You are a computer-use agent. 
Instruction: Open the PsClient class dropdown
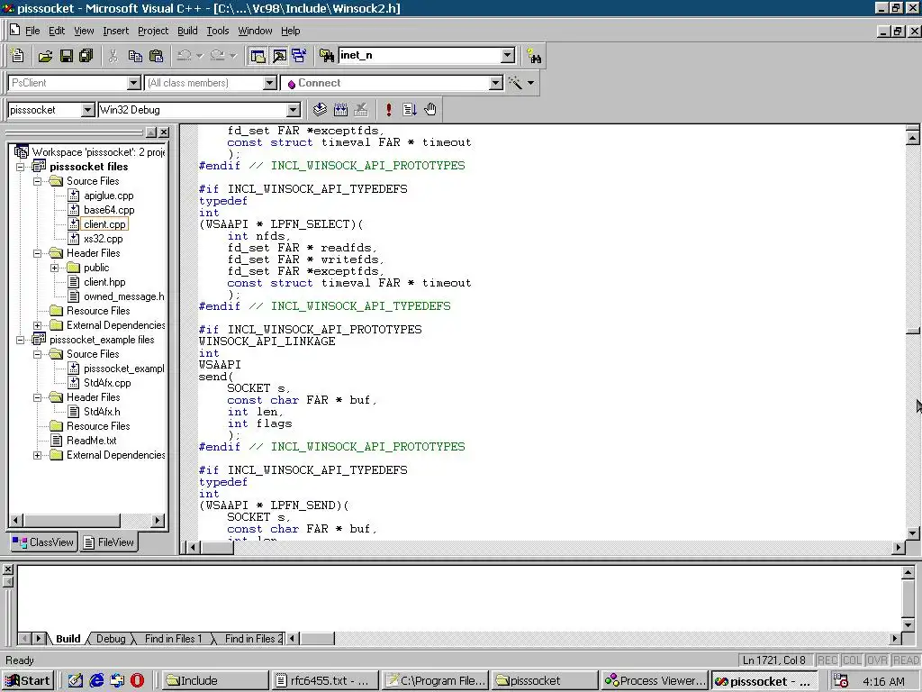click(x=134, y=83)
